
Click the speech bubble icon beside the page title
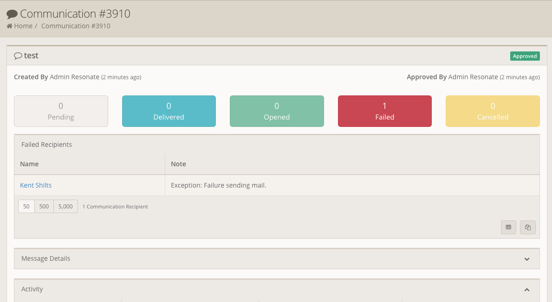pyautogui.click(x=12, y=14)
